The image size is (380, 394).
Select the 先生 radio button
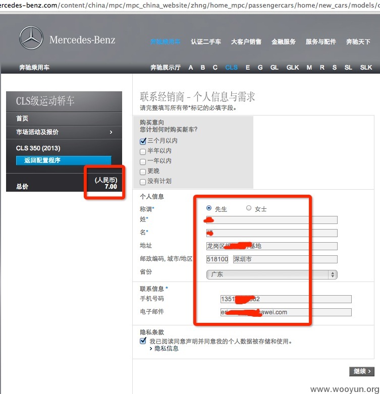pyautogui.click(x=209, y=208)
